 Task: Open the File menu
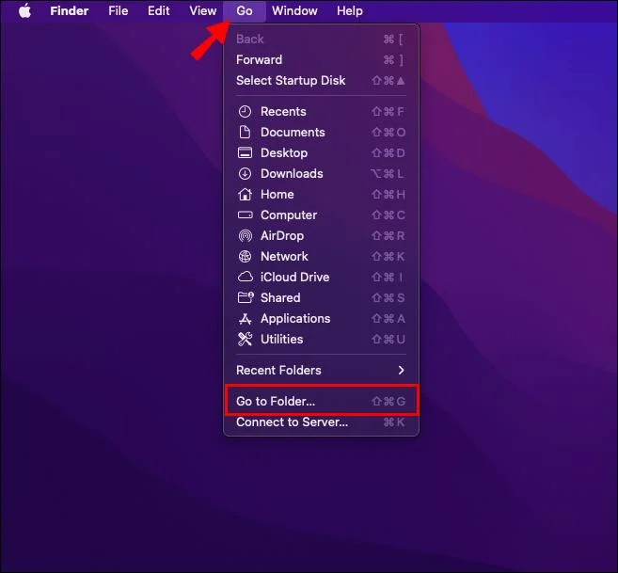point(118,11)
